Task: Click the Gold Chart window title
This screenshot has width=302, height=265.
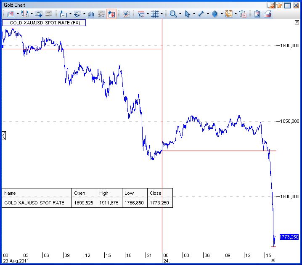Action: click(x=14, y=5)
